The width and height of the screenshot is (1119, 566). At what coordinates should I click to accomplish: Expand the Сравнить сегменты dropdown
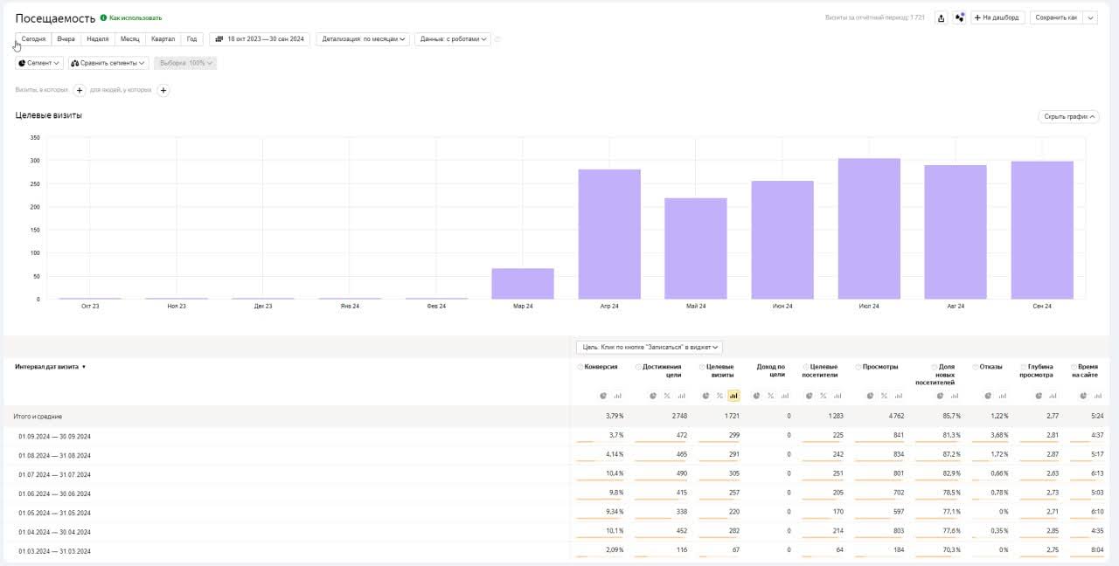108,63
